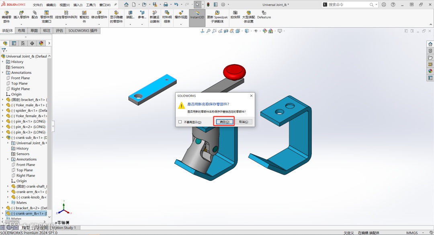Image resolution: width=434 pixels, height=235 pixels.
Task: Select (-) spider_&<1> in the feature tree
Action: [x=26, y=110]
